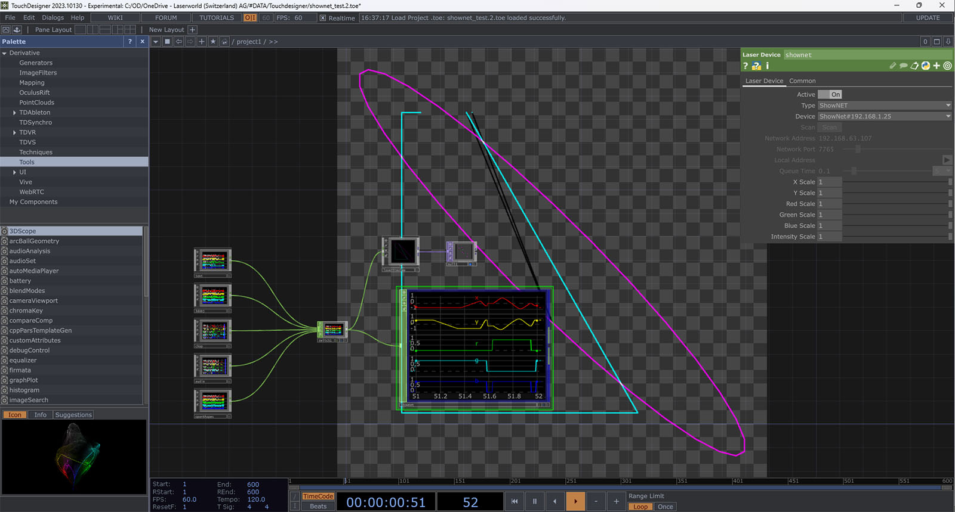Toggle the Active On switch
The height and width of the screenshot is (512, 955).
[830, 94]
